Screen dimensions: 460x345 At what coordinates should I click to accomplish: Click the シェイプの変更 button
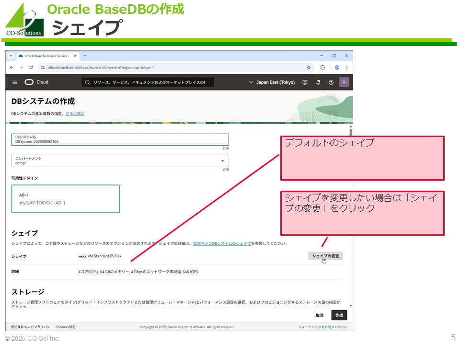coord(325,256)
